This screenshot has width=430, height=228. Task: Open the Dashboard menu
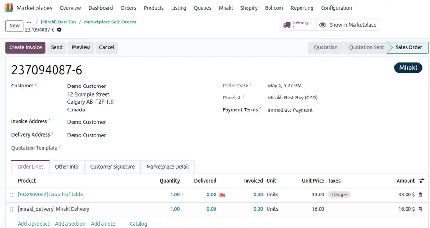101,8
